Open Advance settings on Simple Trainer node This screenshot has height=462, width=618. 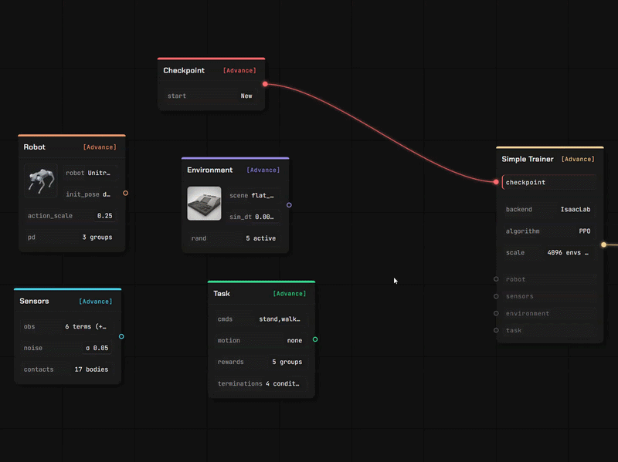[578, 159]
